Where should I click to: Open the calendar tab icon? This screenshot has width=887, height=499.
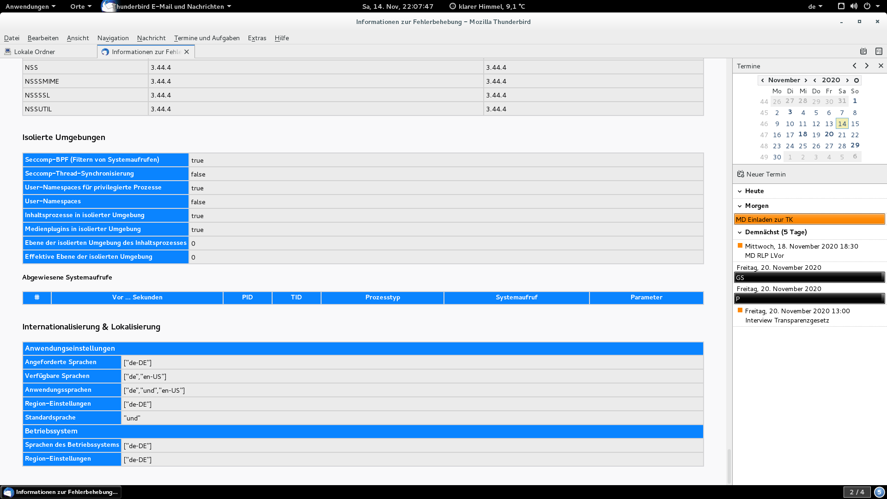(863, 51)
